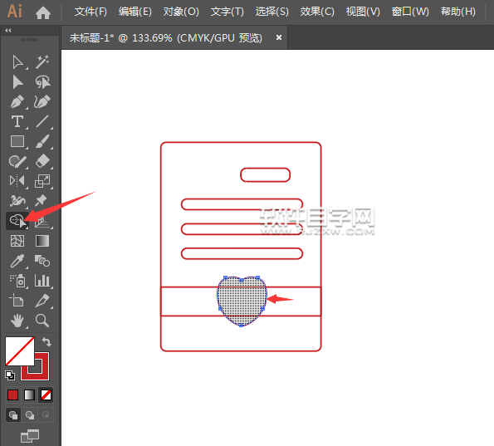Open the 视图(V) menu
Image resolution: width=494 pixels, height=446 pixels.
coord(363,12)
